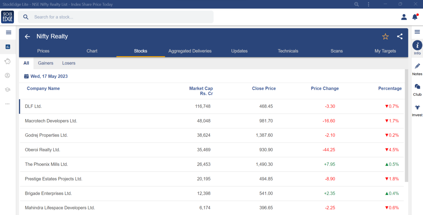Expand the left hamburger menu
The width and height of the screenshot is (423, 215).
click(x=8, y=33)
